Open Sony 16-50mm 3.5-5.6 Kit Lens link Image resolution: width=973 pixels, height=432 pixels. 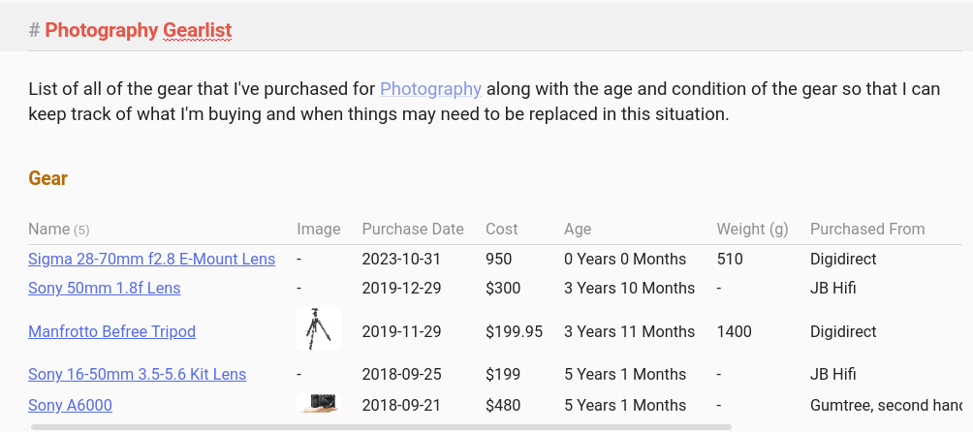click(x=138, y=374)
